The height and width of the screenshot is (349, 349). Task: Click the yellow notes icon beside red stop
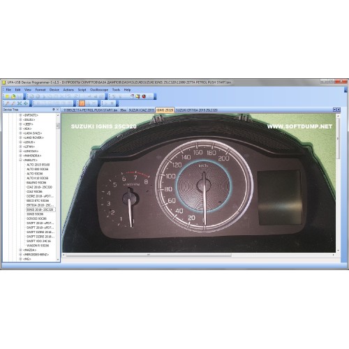point(138,96)
